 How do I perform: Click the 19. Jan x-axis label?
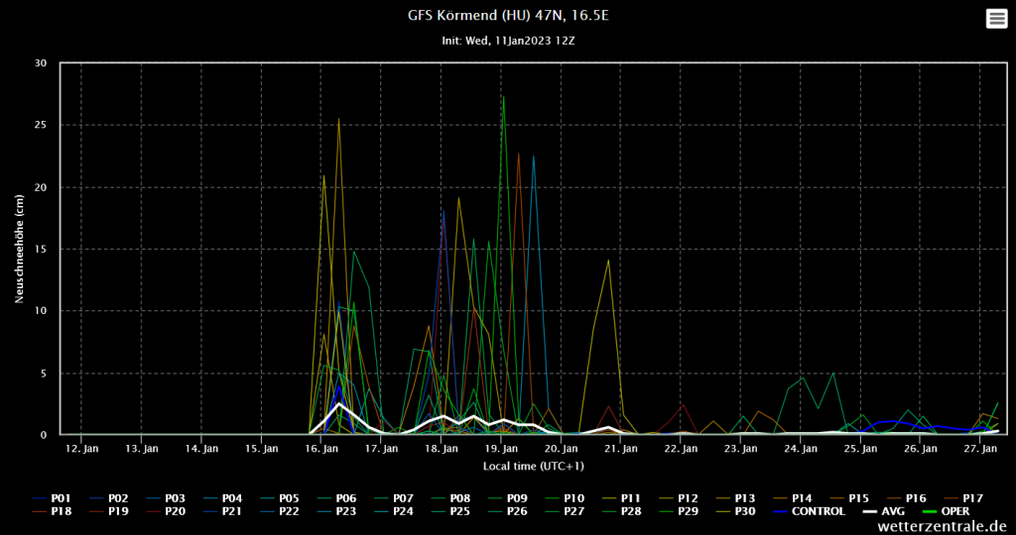(x=501, y=449)
